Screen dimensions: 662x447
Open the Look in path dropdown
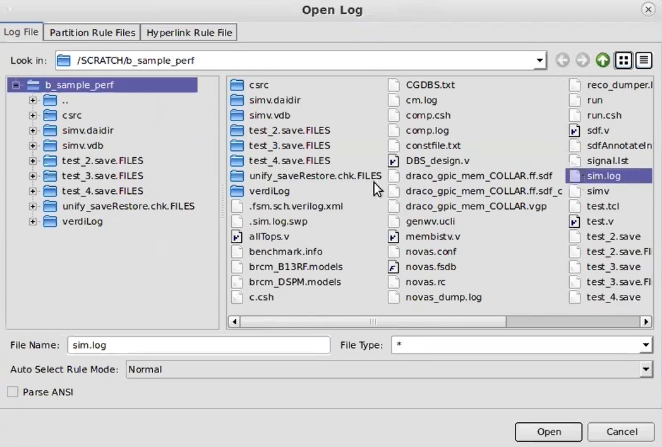(x=539, y=61)
